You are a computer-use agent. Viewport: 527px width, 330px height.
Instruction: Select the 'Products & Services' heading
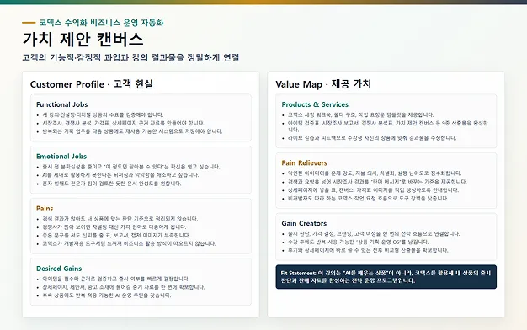(315, 104)
